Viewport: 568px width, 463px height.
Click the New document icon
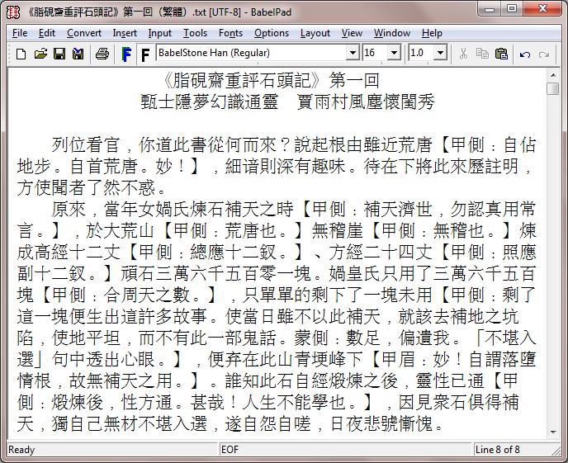[21, 54]
